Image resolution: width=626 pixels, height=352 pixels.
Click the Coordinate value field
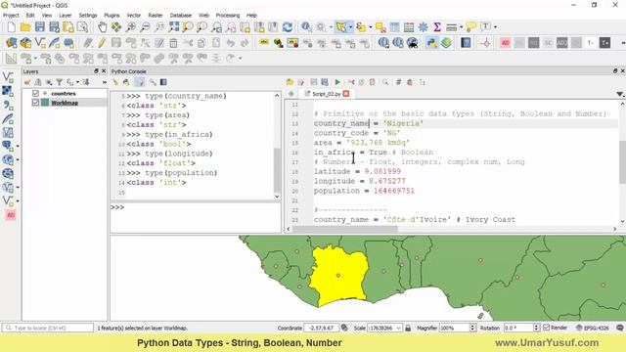click(322, 328)
